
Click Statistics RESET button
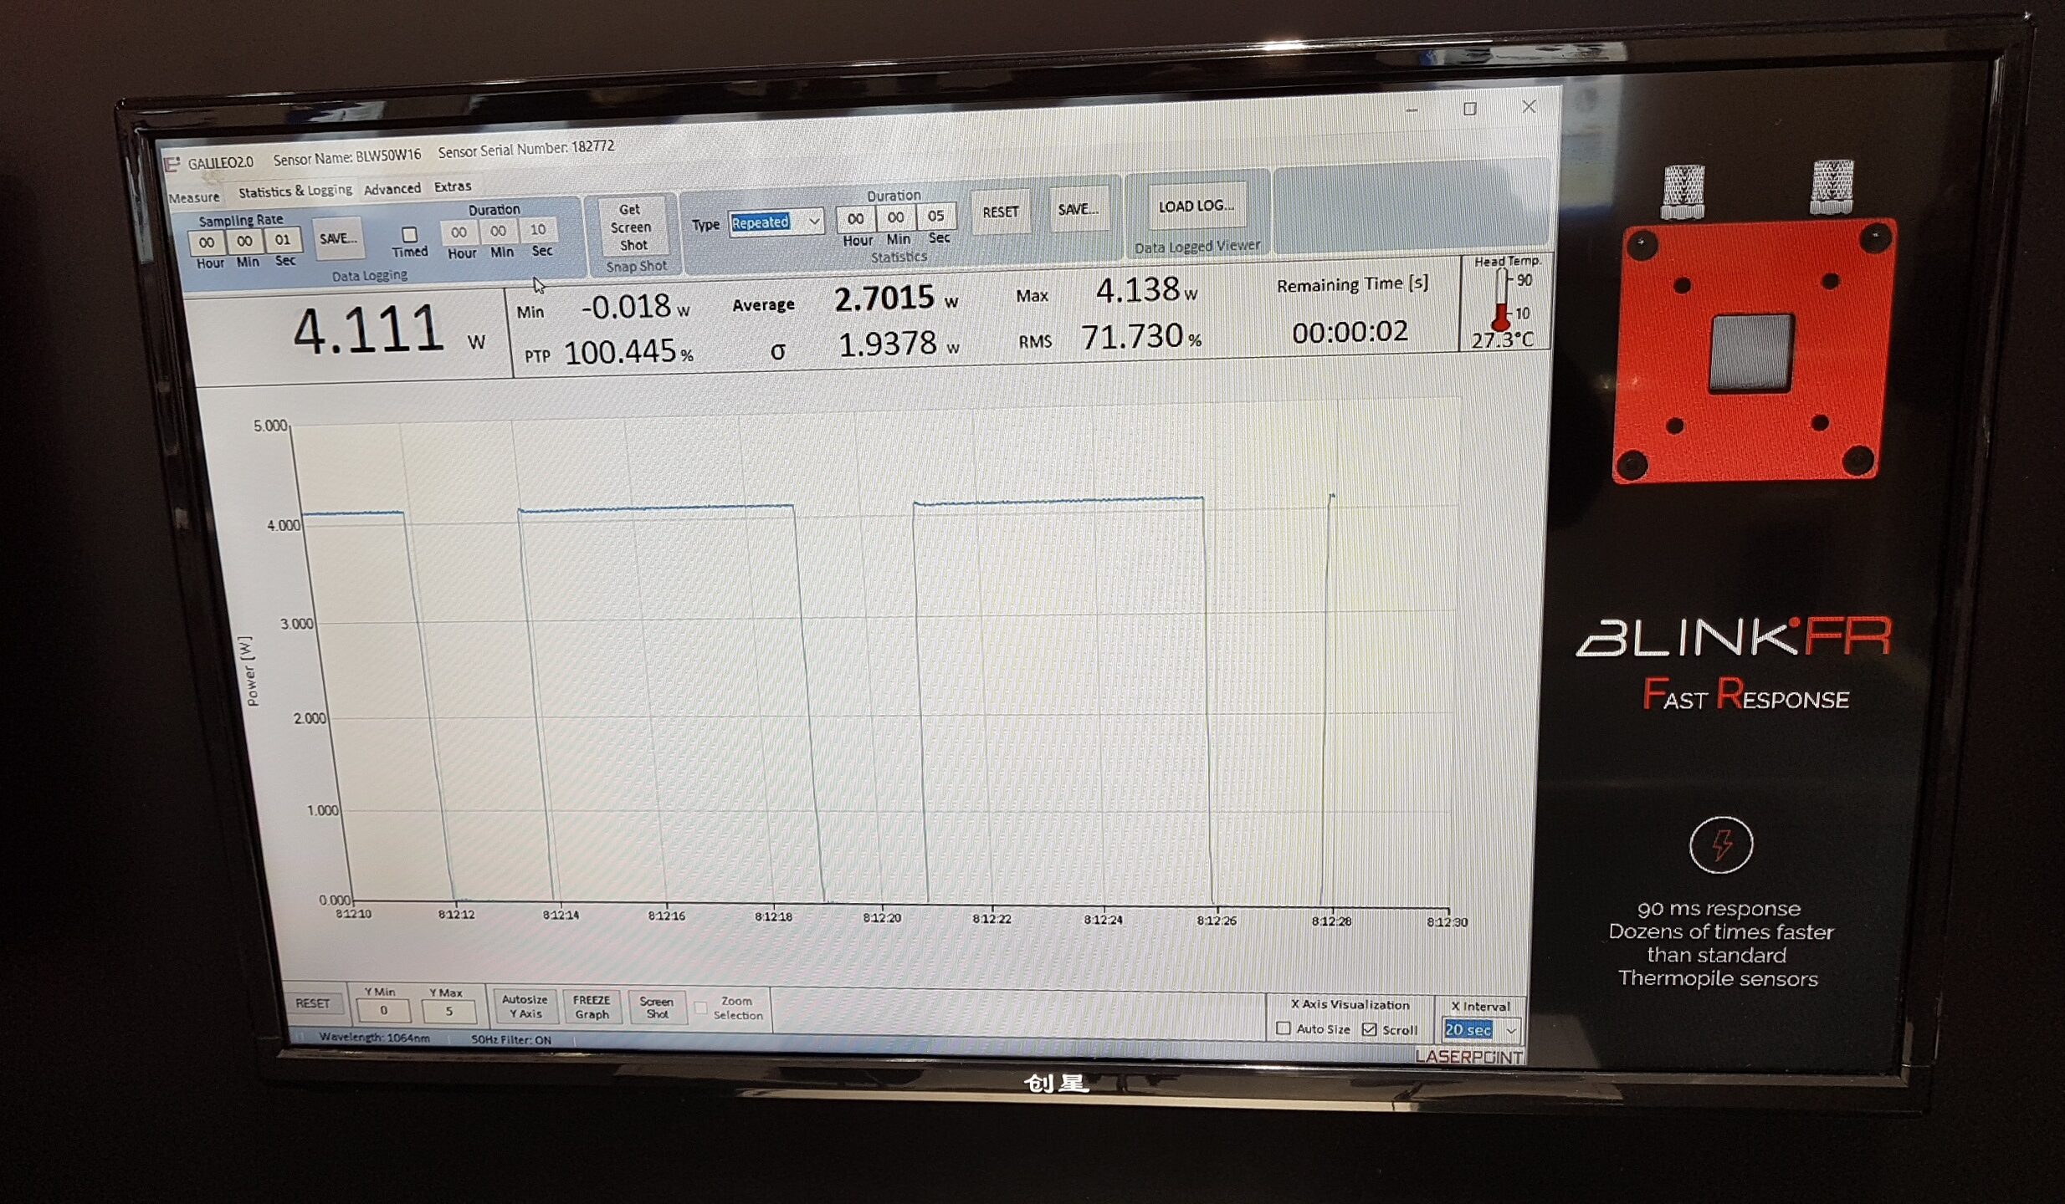click(x=1001, y=212)
